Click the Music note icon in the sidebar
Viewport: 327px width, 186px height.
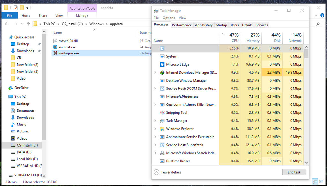click(x=13, y=125)
